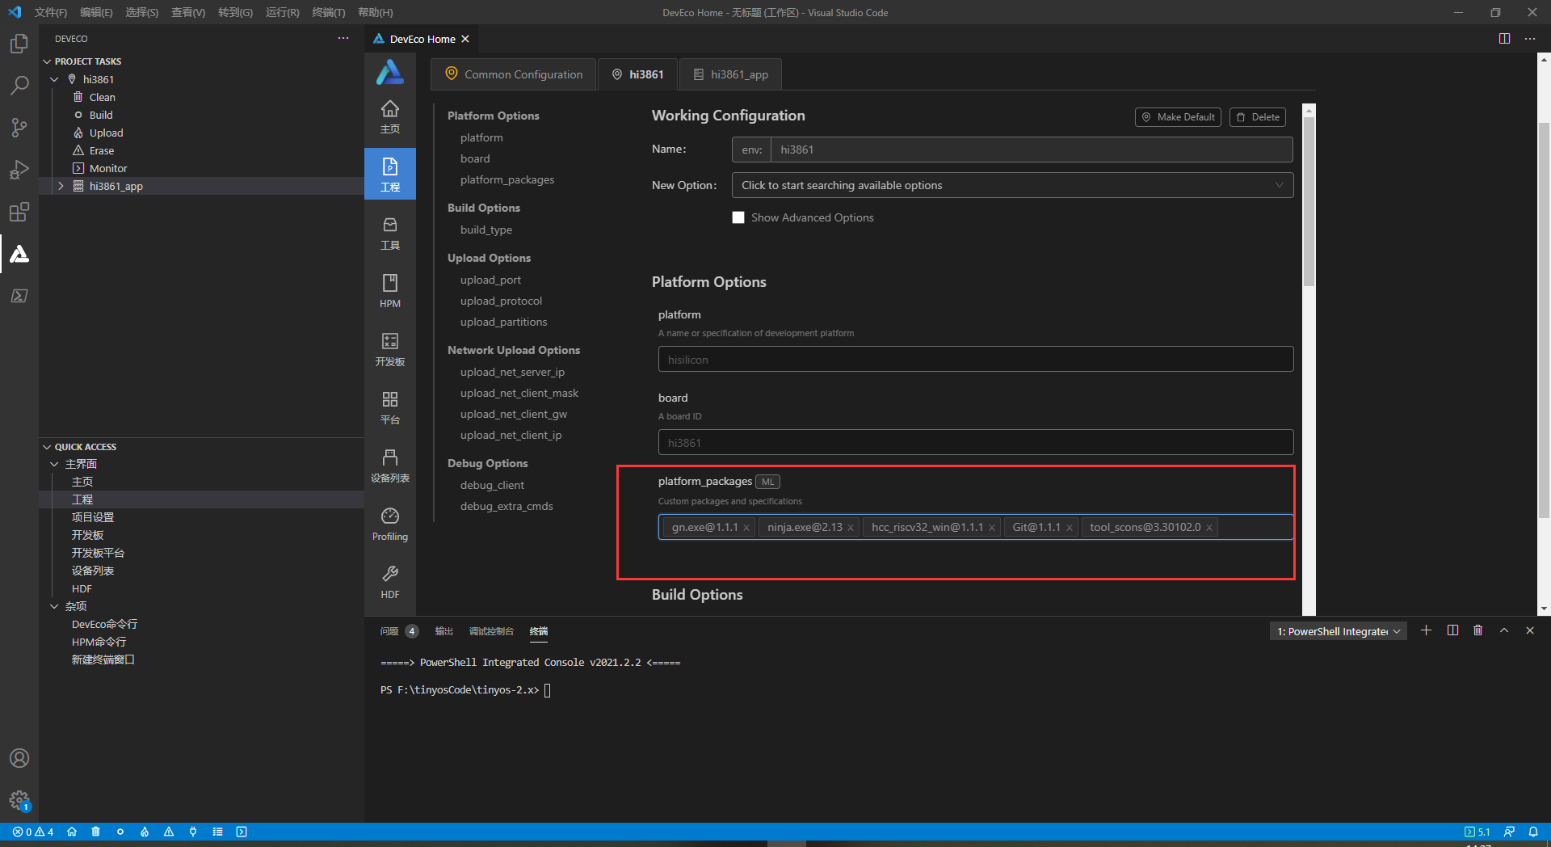Run the Upload task under hi3861
Screen dimensions: 1551x847
107,133
